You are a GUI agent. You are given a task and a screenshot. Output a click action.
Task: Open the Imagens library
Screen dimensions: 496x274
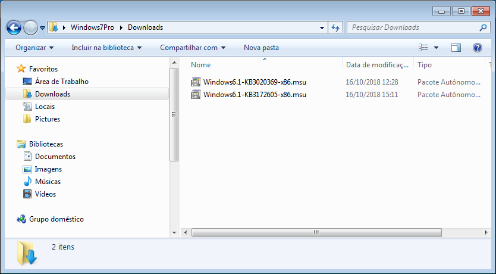pos(42,169)
